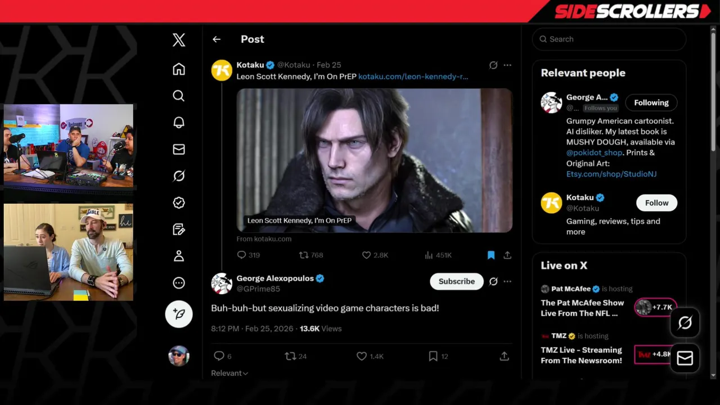
Task: Open the Articles compose icon in sidebar
Action: pyautogui.click(x=179, y=229)
